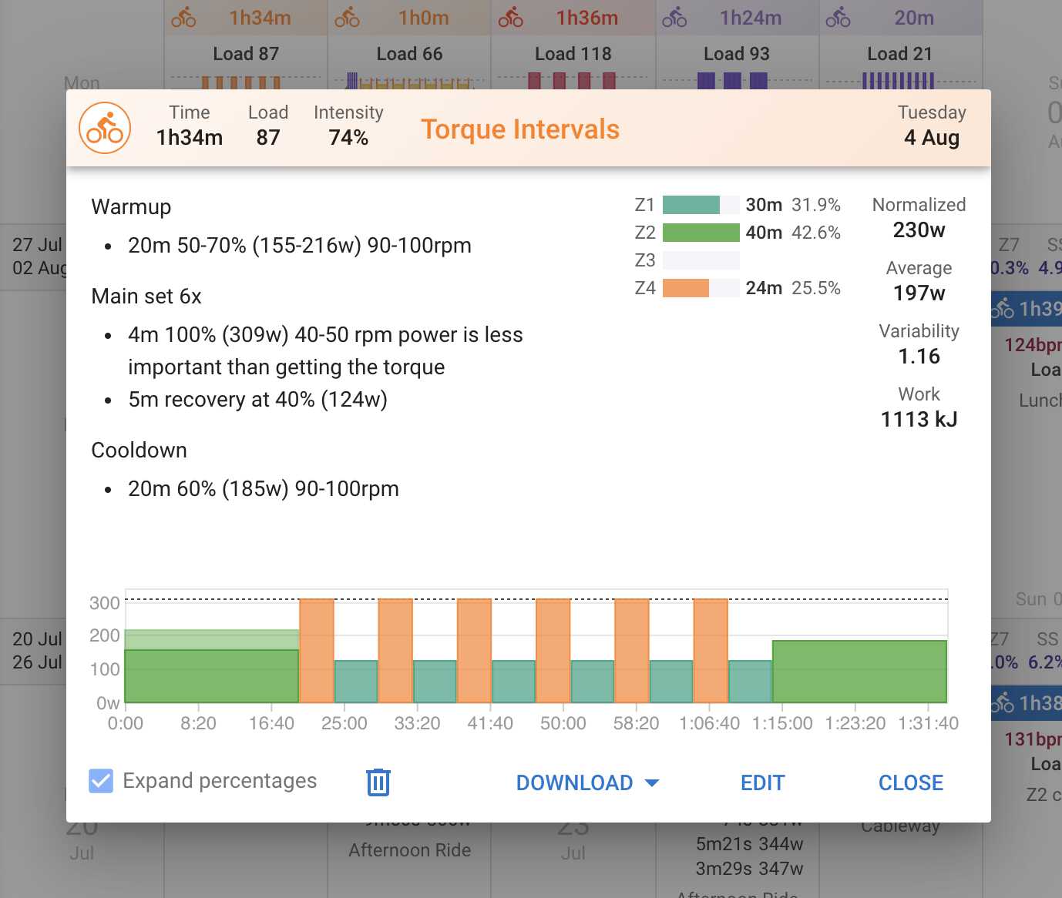This screenshot has height=898, width=1062.
Task: Click the green warmup block in chart
Action: pos(211,675)
